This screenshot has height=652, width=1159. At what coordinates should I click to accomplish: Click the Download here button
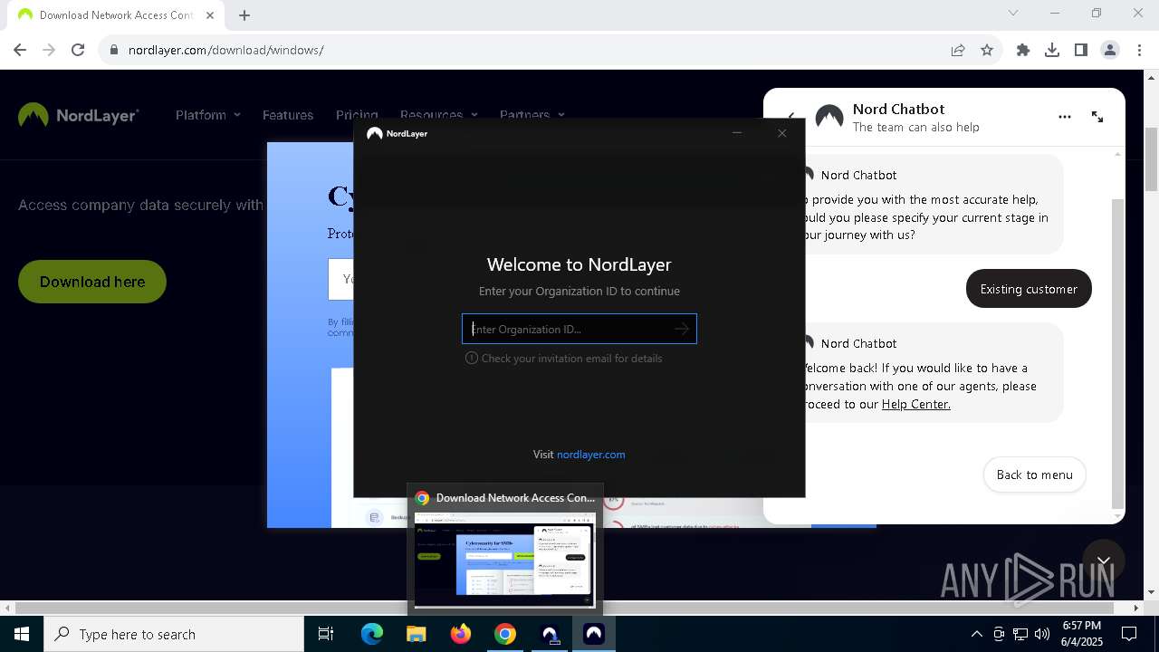click(x=92, y=282)
